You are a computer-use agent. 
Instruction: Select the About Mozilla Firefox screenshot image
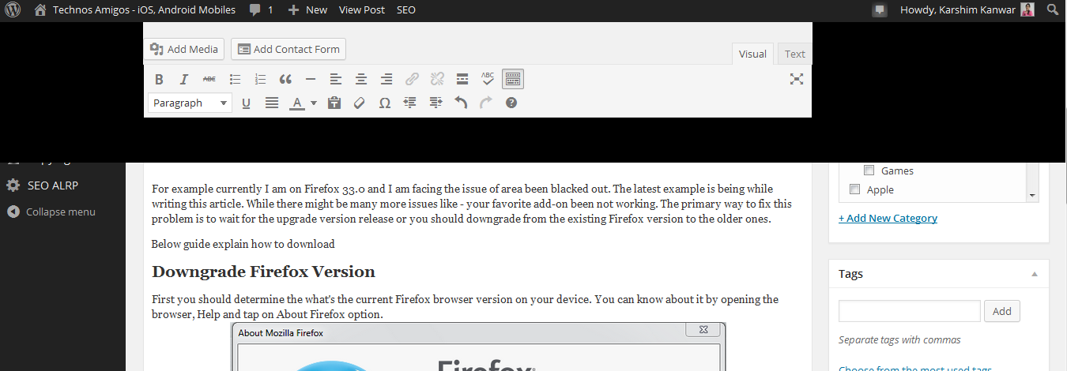pyautogui.click(x=478, y=347)
